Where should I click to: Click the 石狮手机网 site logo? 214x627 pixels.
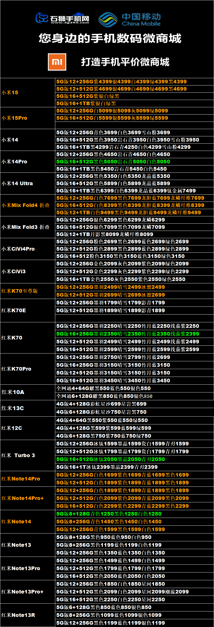click(x=62, y=18)
